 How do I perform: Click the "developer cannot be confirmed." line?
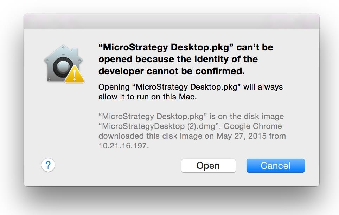[x=172, y=71]
